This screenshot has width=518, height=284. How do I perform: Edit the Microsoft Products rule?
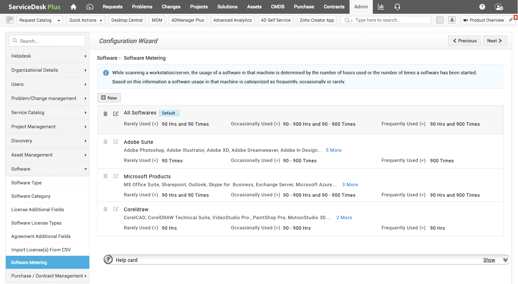coord(116,176)
